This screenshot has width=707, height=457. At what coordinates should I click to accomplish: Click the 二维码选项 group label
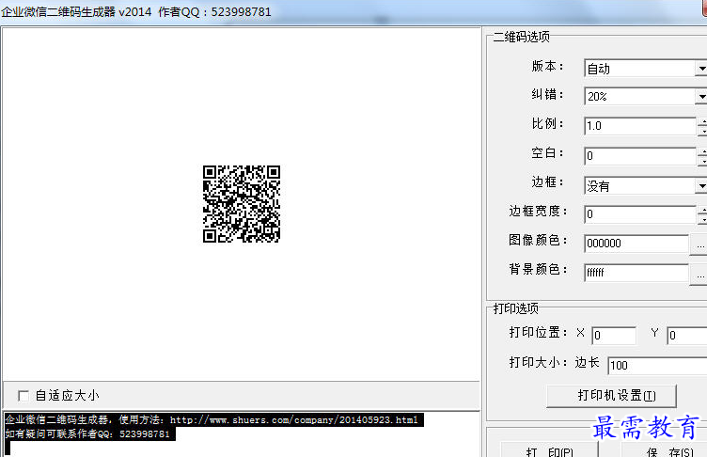click(x=521, y=37)
